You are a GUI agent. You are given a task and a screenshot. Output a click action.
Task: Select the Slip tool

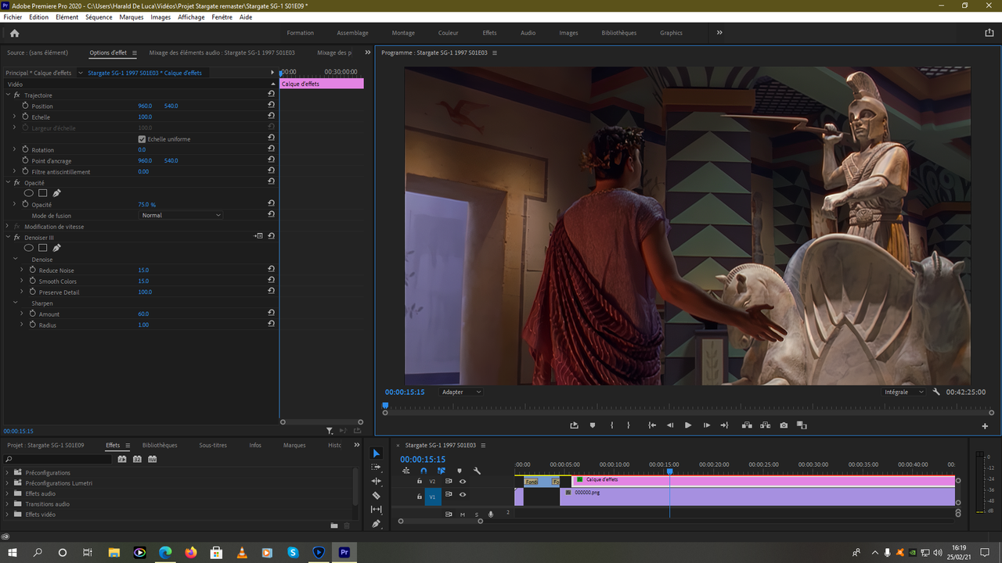[x=376, y=509]
